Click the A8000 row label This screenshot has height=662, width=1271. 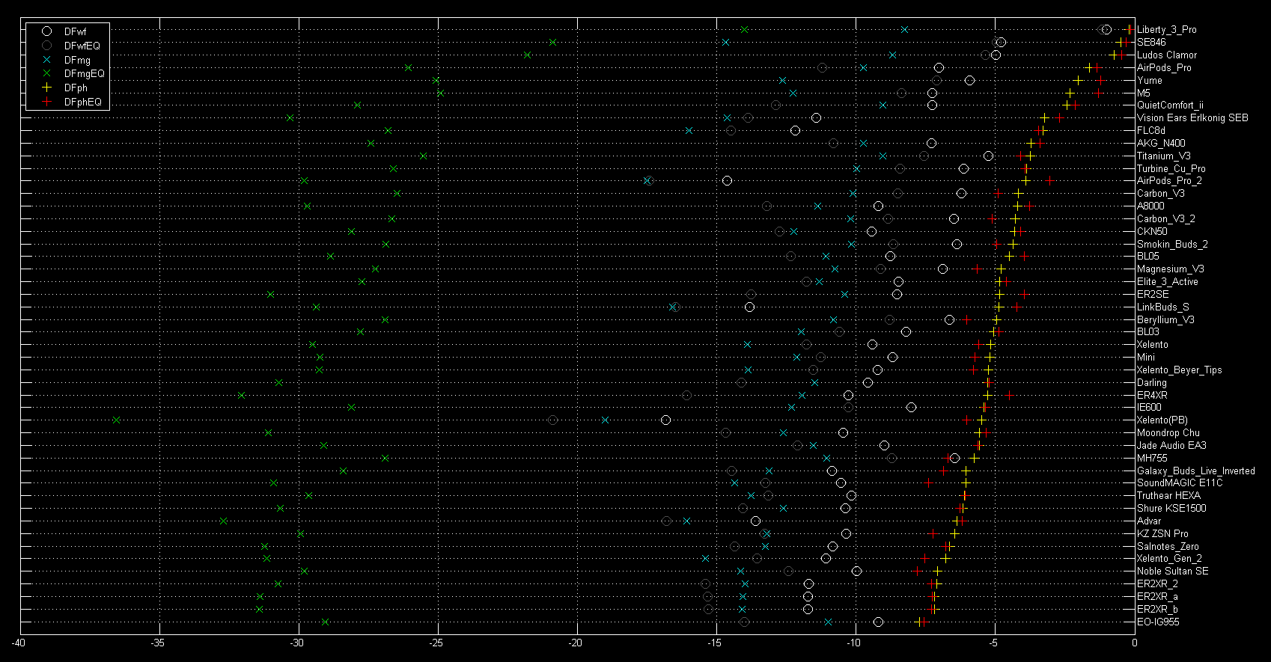click(x=1150, y=206)
